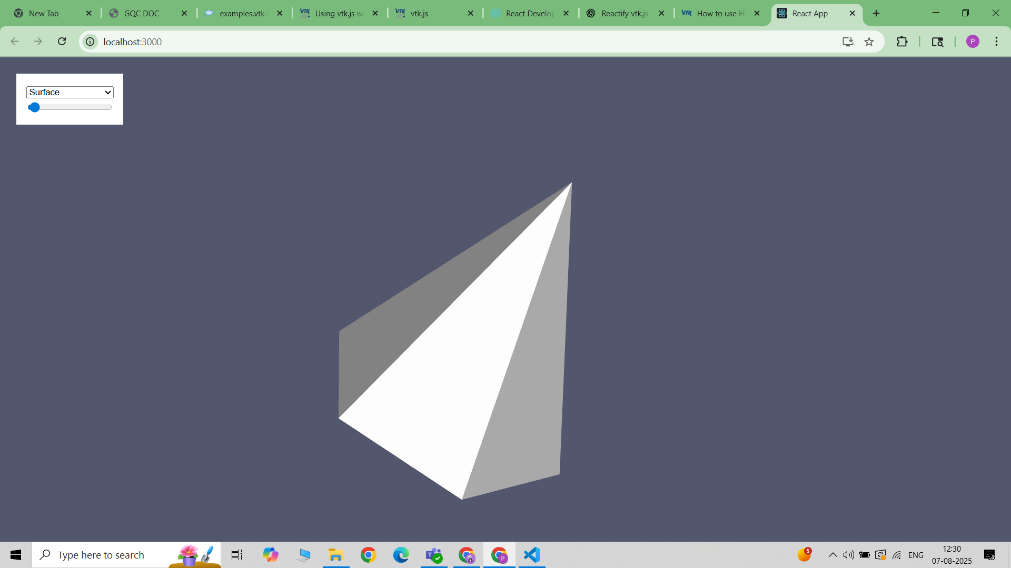Open Visual Studio Code from taskbar
Screen dimensions: 1011x568
coord(532,555)
